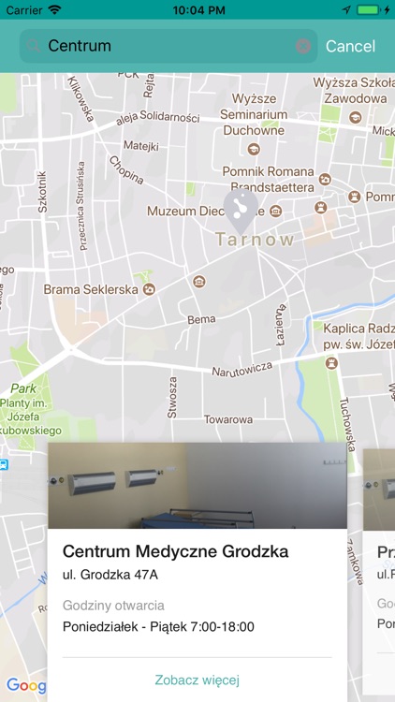
Task: Tap the Wyższe Seminarium Duchowne school icon
Action: [x=254, y=148]
